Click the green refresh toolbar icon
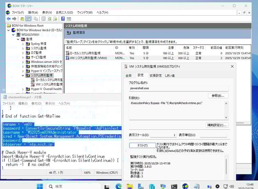The height and width of the screenshot is (189, 258). [49, 19]
